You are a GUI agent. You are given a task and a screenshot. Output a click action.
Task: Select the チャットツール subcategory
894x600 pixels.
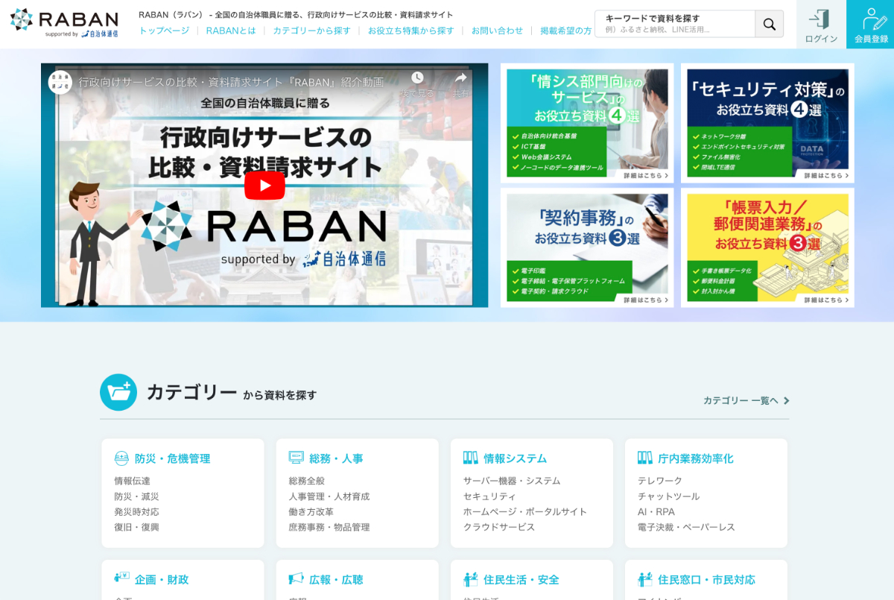668,496
